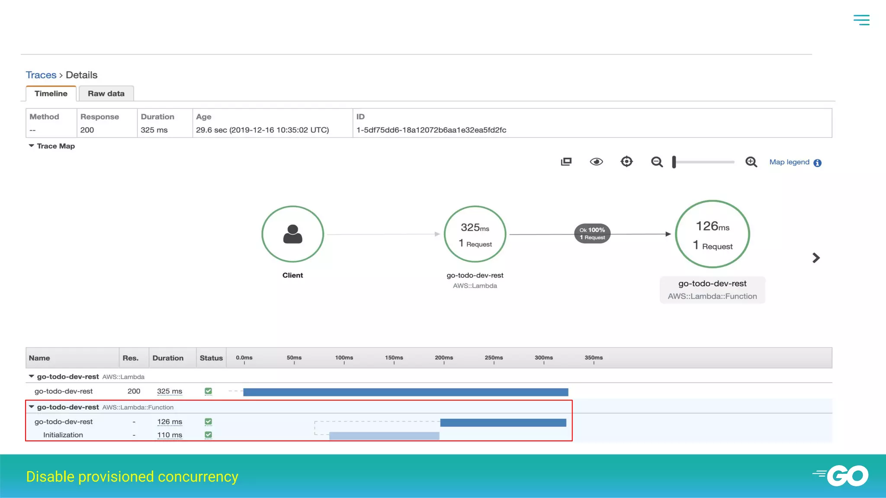Click the Map legend info icon
The image size is (886, 498).
point(817,163)
